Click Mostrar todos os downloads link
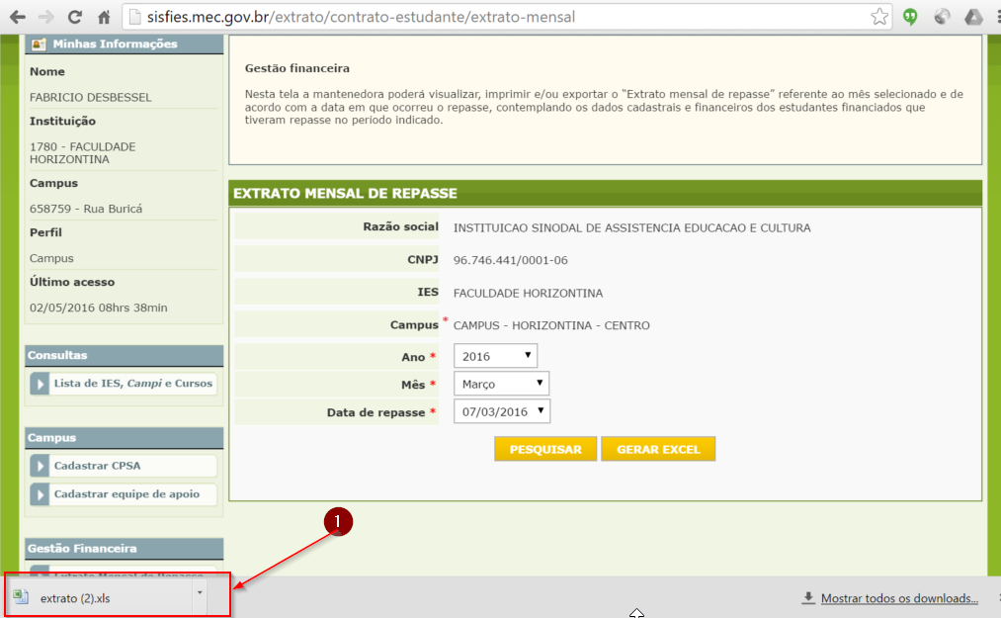The image size is (1001, 618). (x=898, y=598)
